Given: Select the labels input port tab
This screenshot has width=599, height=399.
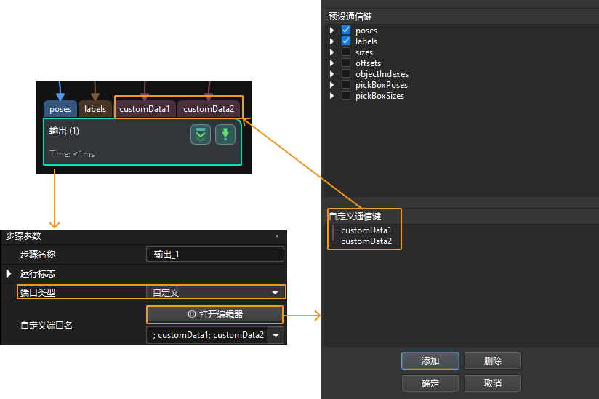Looking at the screenshot, I should tap(95, 109).
